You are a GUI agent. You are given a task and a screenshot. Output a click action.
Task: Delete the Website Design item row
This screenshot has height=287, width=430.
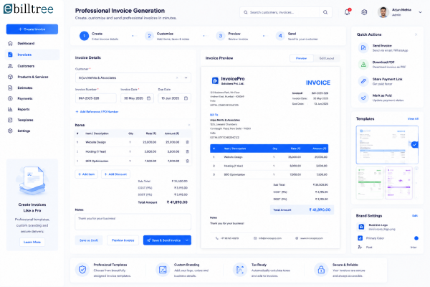coord(188,142)
